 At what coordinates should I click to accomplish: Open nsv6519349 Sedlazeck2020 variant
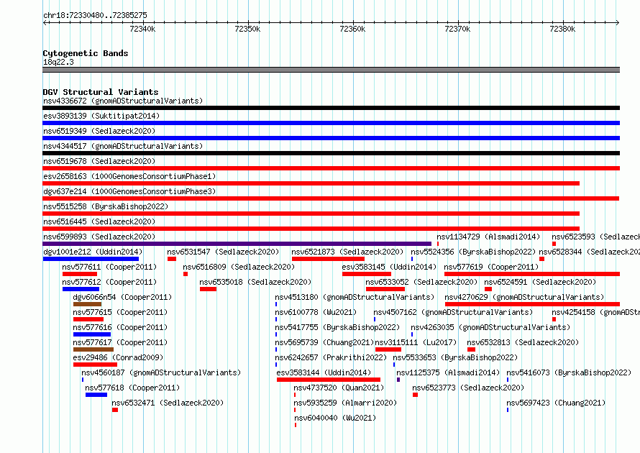point(99,131)
